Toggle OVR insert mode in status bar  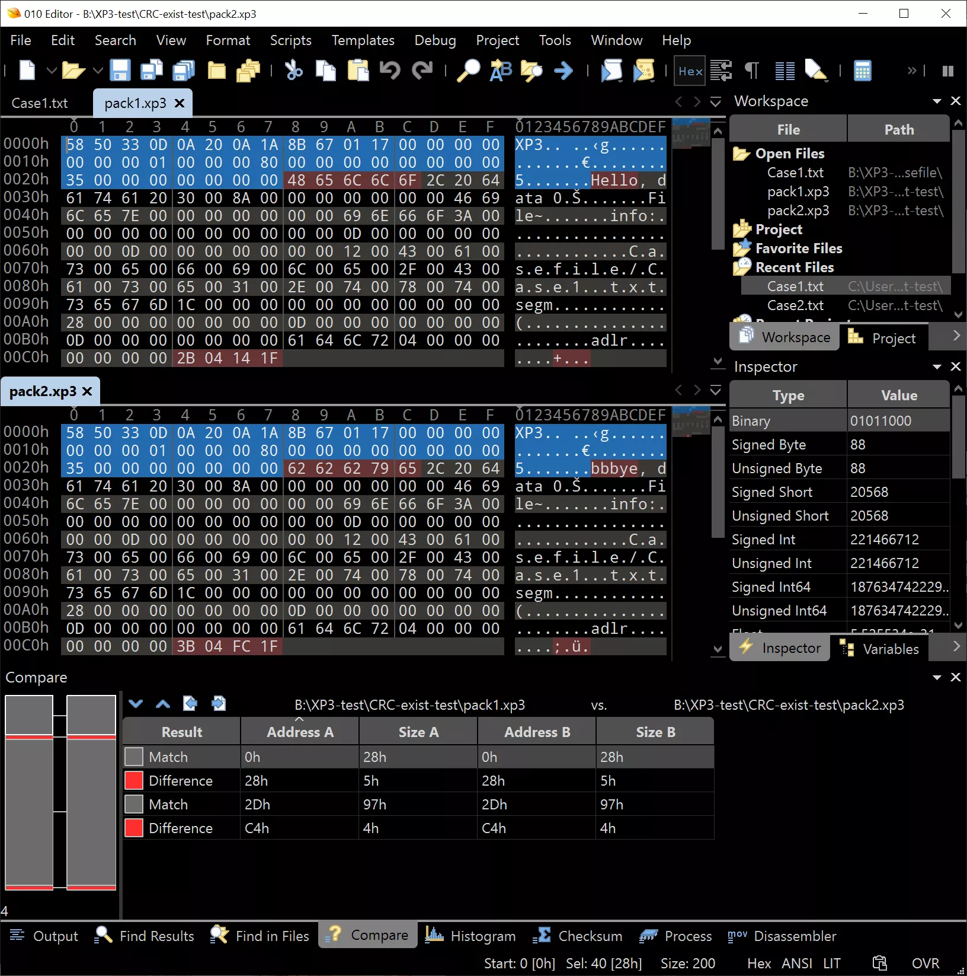point(925,964)
